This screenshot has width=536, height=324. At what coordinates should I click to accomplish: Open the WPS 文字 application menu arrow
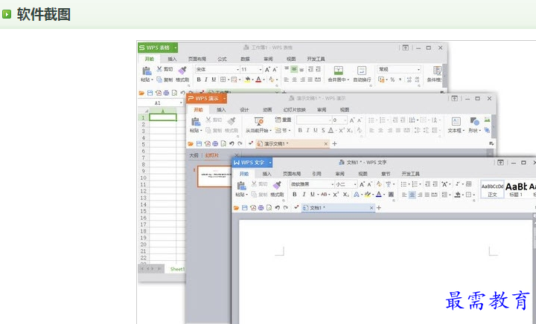point(270,163)
